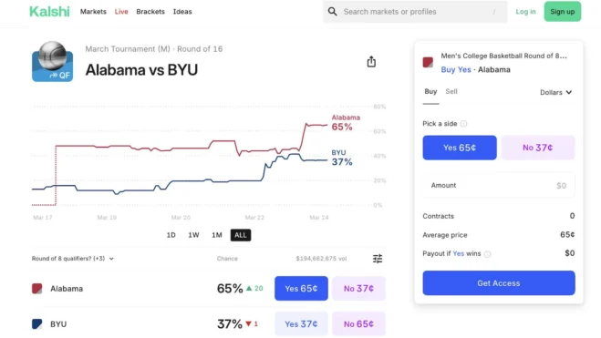Click the Get Access button

click(499, 283)
